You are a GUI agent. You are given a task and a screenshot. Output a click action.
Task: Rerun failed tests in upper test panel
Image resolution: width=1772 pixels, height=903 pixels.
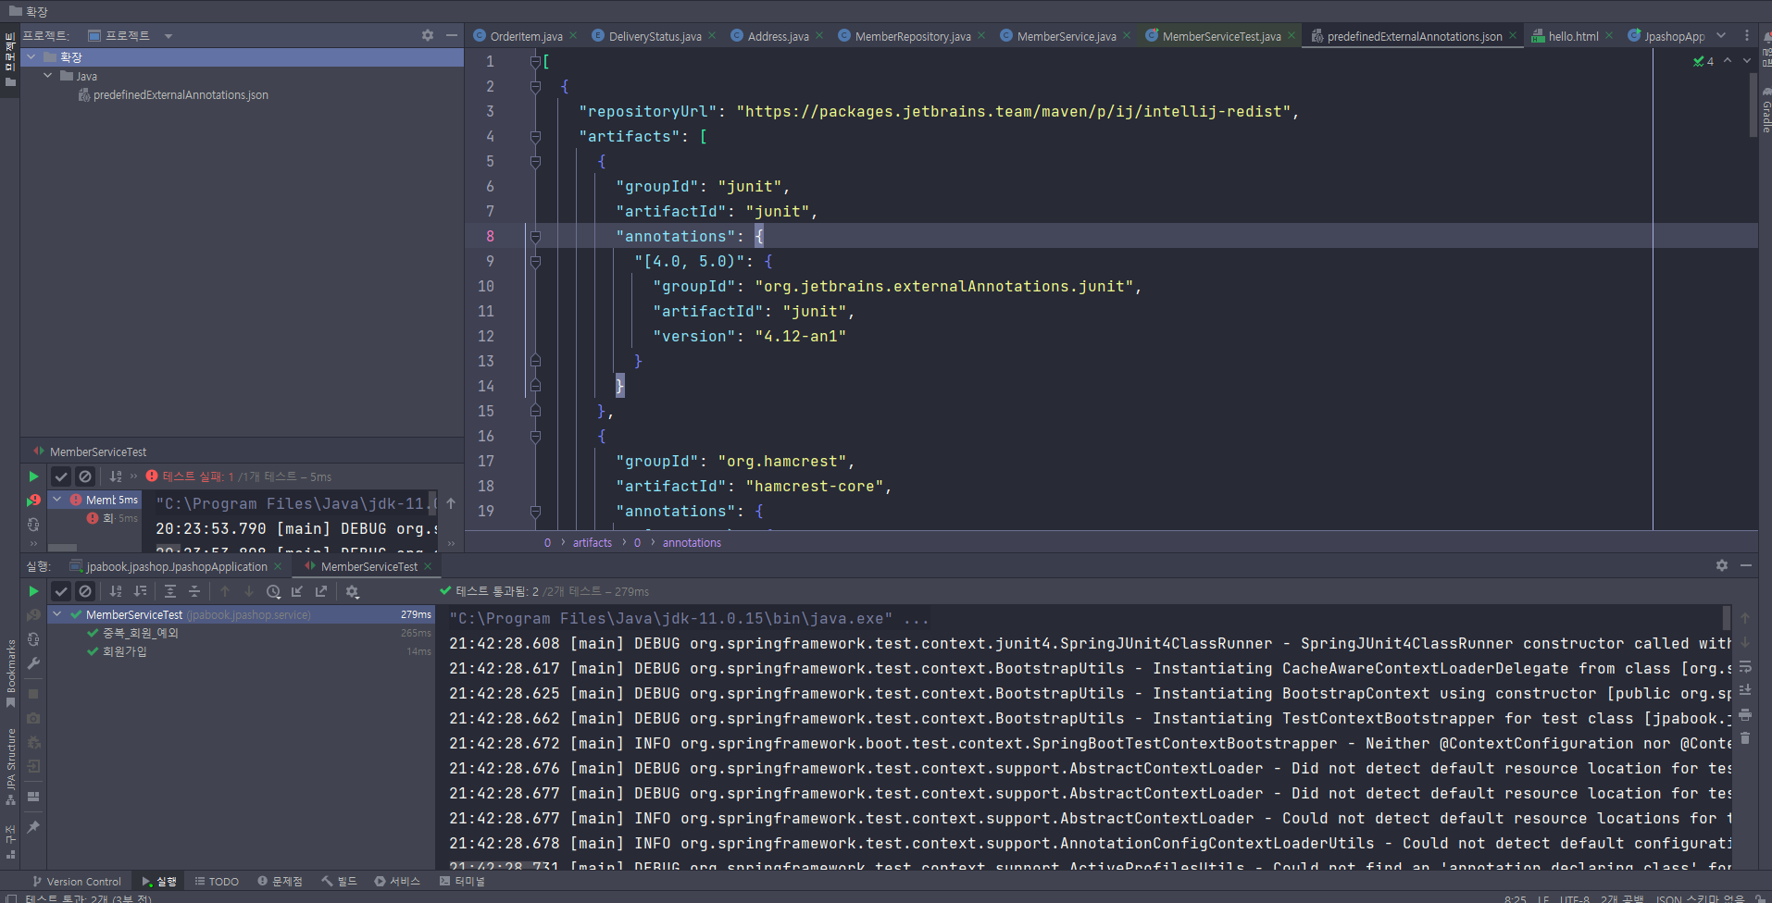[33, 501]
